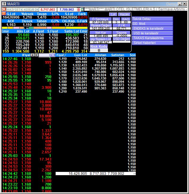
Task: Click the Risk Kodu value B
Action: [x=99, y=50]
